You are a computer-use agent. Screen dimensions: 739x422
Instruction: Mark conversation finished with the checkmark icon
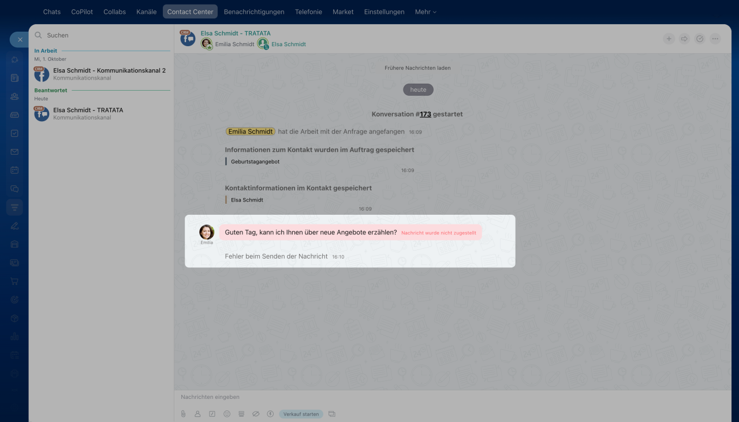click(700, 39)
